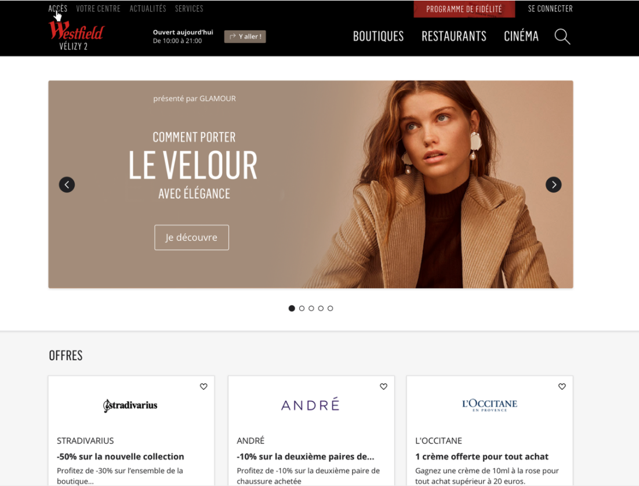Image resolution: width=639 pixels, height=486 pixels.
Task: Click the Stradivarius logo thumbnail
Action: (x=130, y=405)
